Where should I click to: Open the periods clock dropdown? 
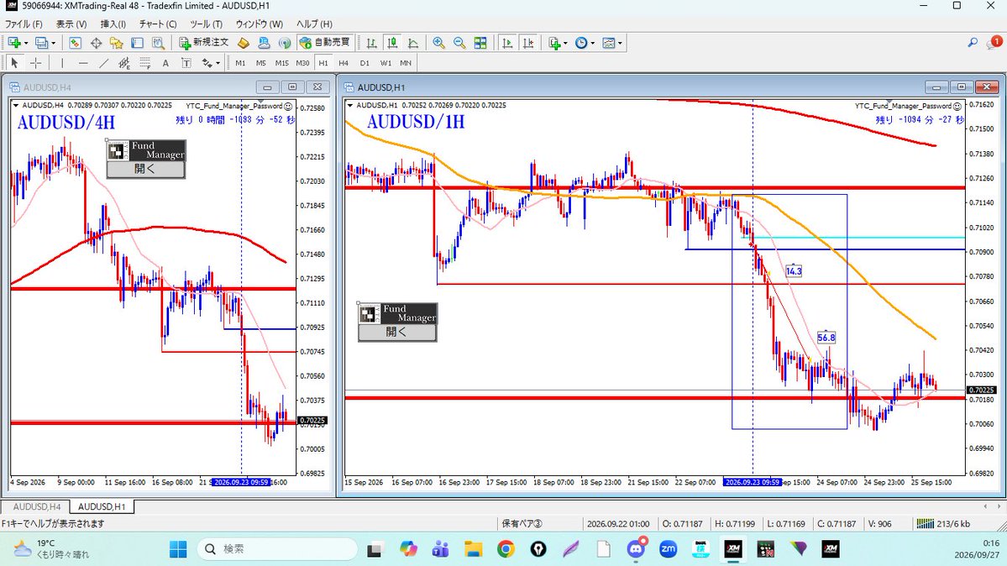[592, 43]
